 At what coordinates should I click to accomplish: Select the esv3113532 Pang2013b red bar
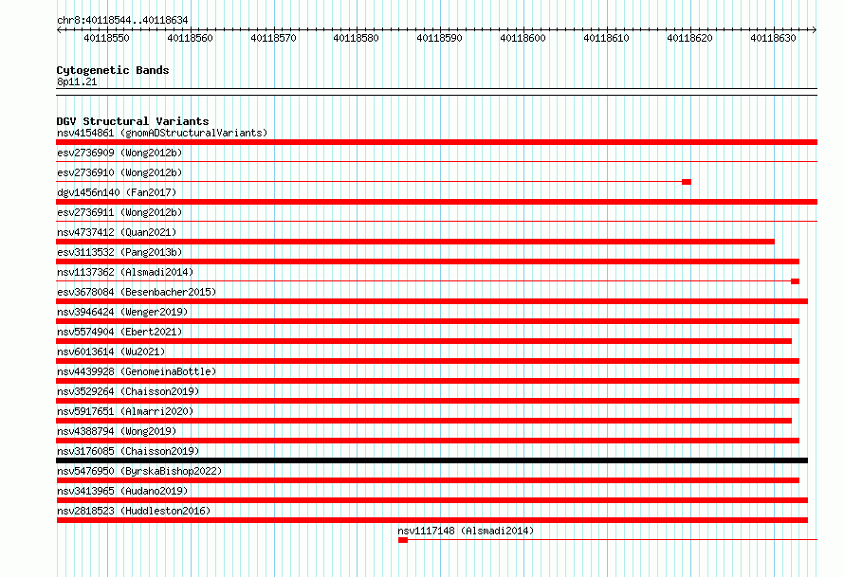428,261
